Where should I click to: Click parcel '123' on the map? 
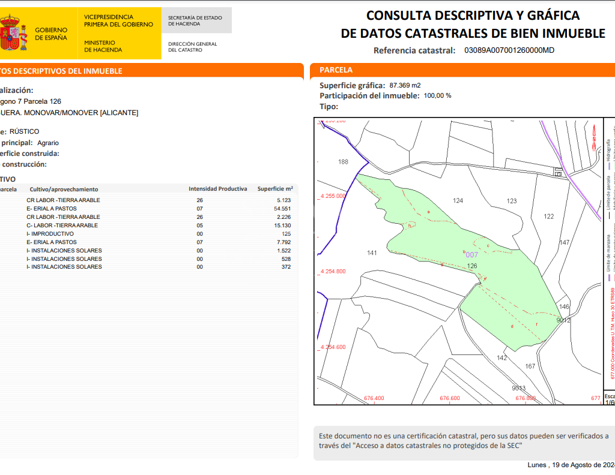512,201
